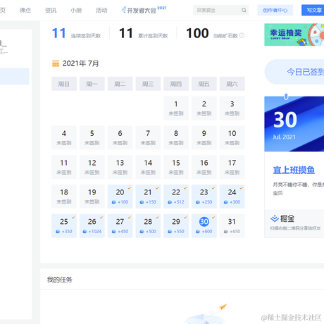Viewport: 324px width, 324px height.
Task: Select calendar day 26 with +1024
Action: point(92,225)
